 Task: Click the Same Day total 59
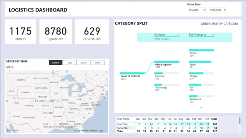(x=216, y=128)
